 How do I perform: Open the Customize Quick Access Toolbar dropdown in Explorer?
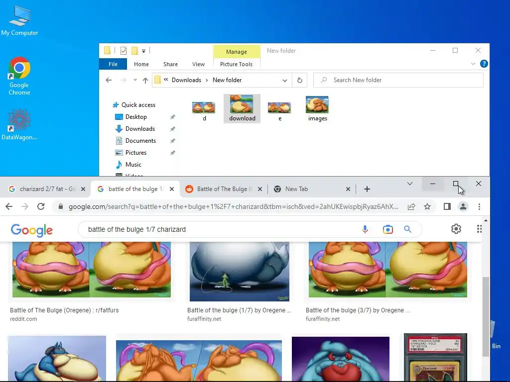143,51
